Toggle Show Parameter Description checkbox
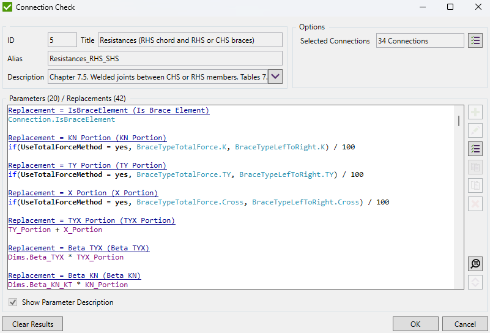 [x=13, y=302]
